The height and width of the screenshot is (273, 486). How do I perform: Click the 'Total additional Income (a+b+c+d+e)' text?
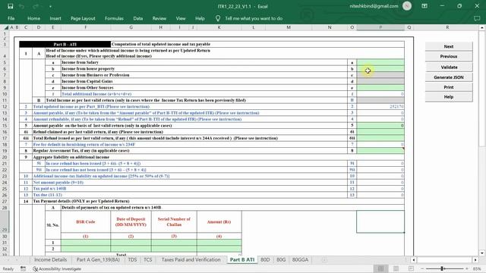point(96,94)
